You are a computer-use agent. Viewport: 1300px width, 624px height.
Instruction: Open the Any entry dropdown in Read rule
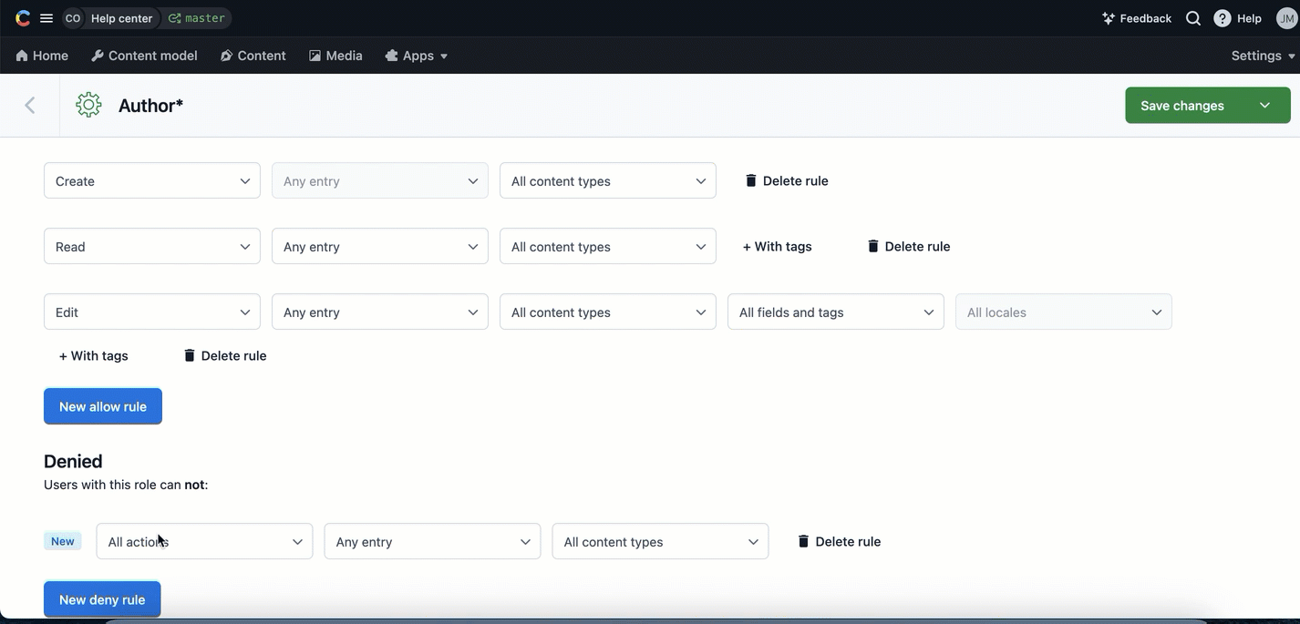coord(380,247)
